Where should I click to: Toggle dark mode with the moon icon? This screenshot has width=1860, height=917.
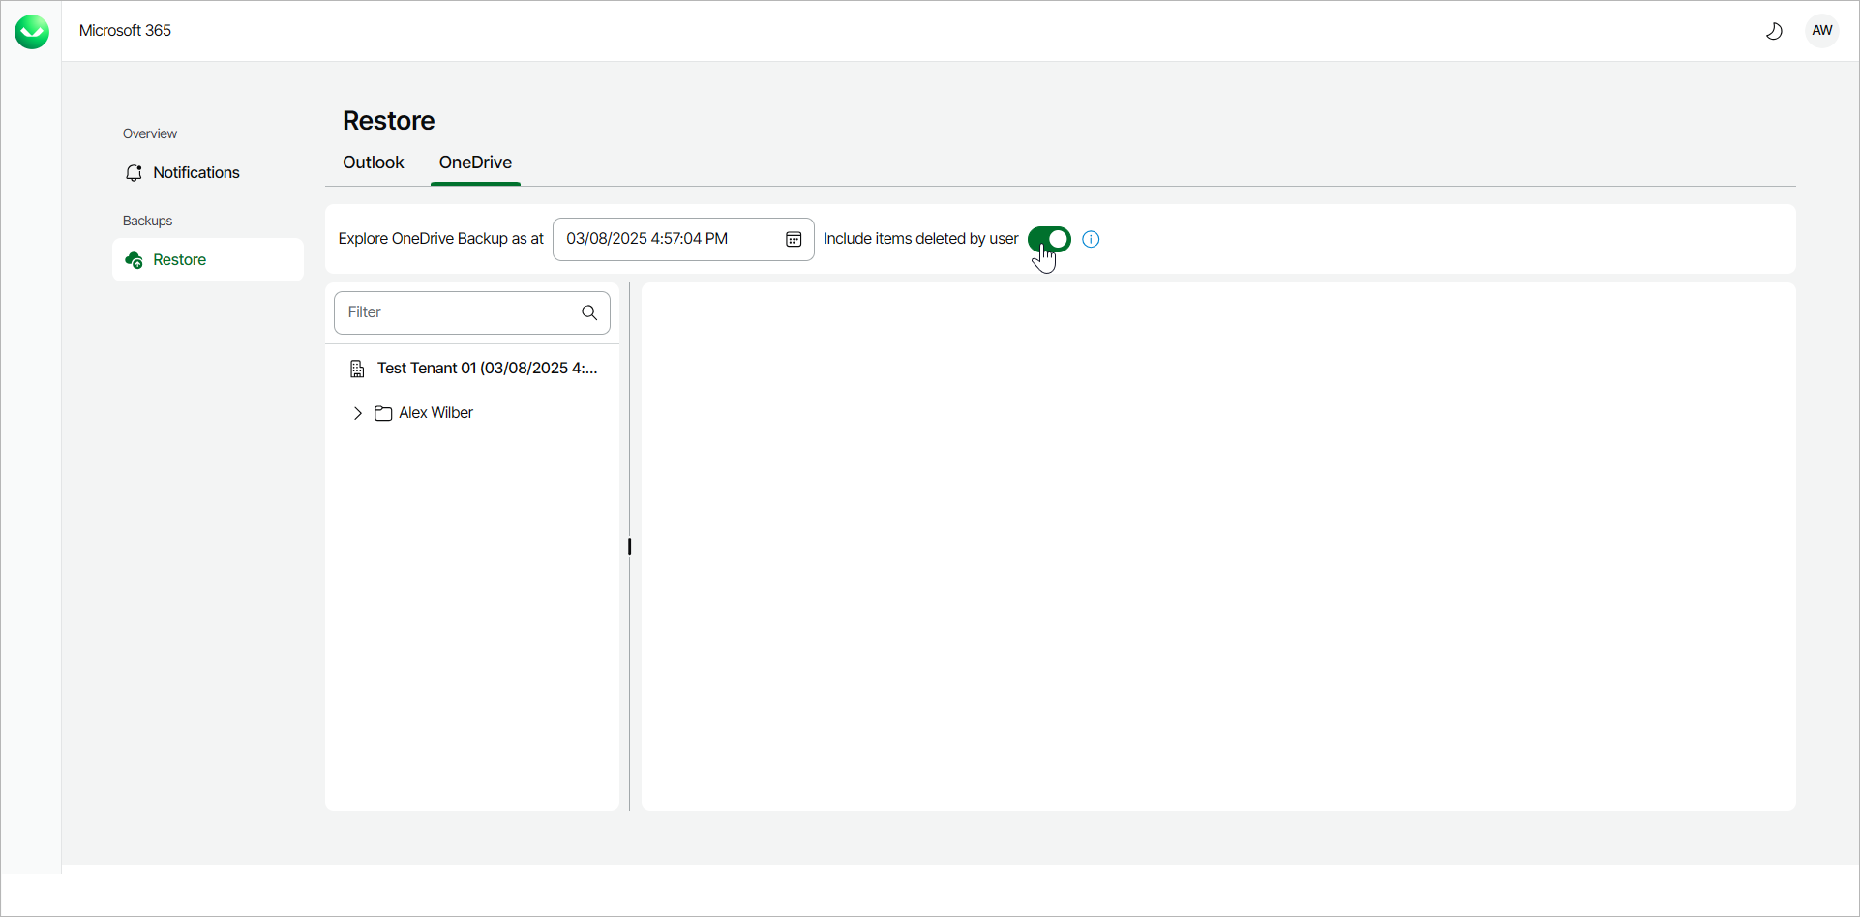1774,30
